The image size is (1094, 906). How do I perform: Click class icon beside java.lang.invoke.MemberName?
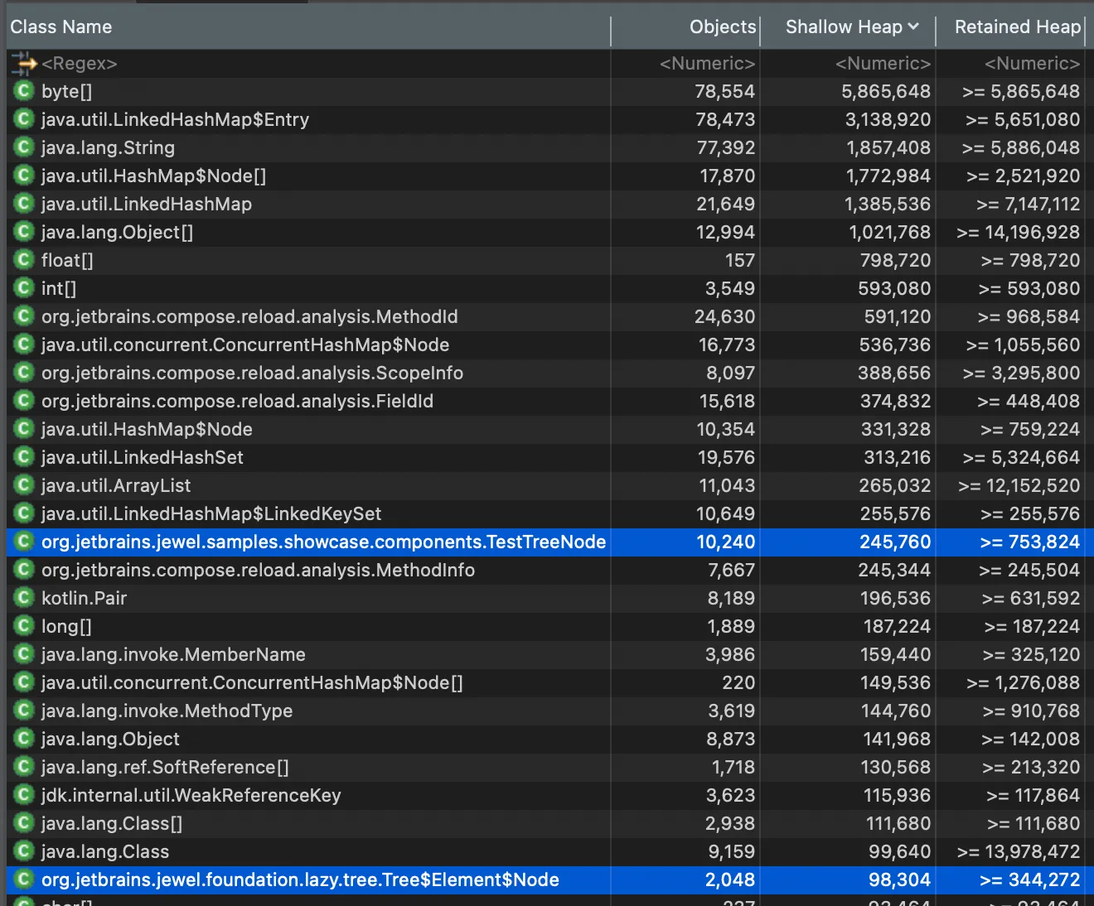click(24, 654)
